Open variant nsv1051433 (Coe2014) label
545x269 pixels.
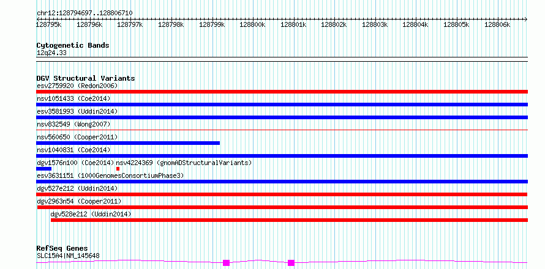73,98
